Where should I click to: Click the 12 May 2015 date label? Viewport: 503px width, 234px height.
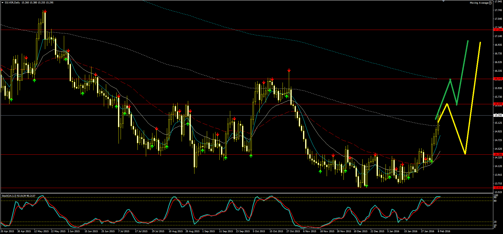tap(42, 231)
